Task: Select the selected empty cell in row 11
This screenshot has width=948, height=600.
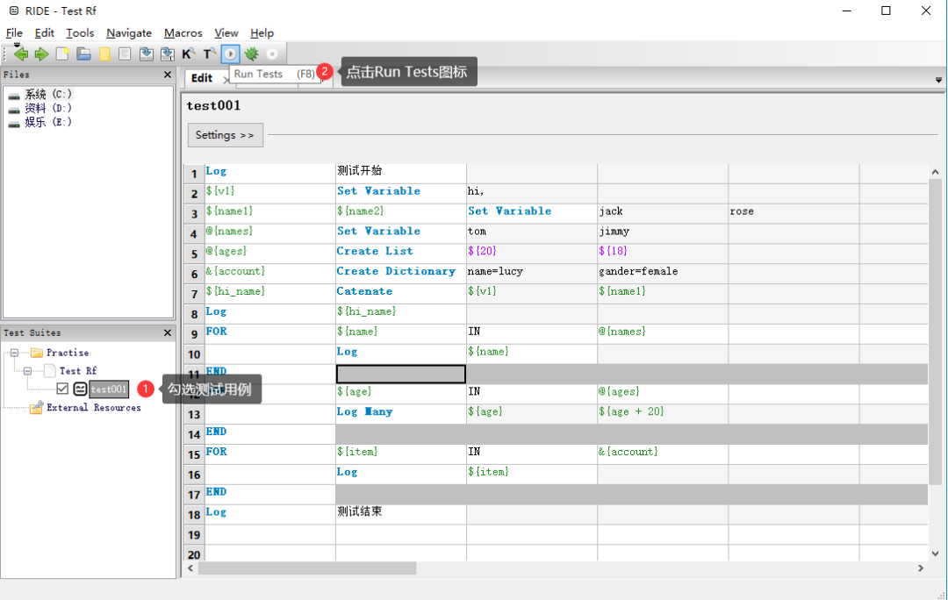Action: (401, 374)
